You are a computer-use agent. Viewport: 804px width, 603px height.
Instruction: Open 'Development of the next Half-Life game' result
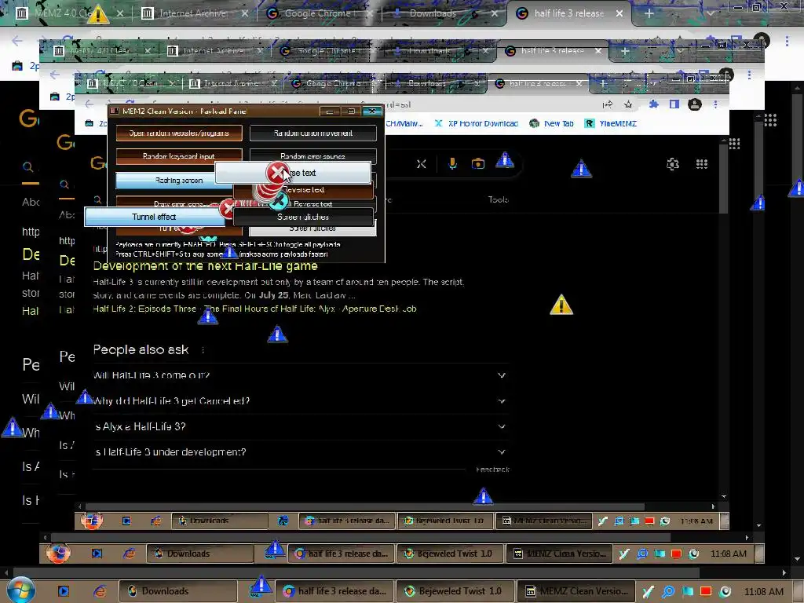[x=205, y=266]
